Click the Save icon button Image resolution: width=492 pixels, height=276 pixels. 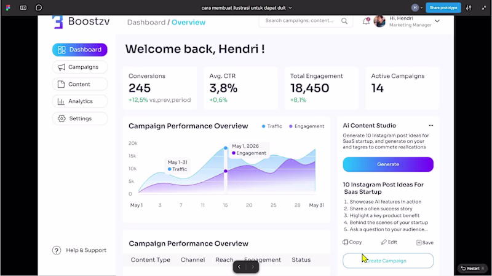425,242
